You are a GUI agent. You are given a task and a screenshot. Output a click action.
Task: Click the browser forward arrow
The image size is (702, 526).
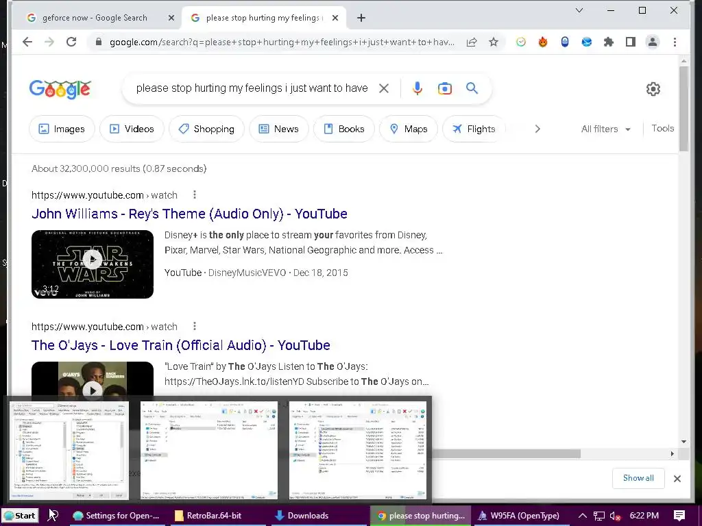coord(49,42)
